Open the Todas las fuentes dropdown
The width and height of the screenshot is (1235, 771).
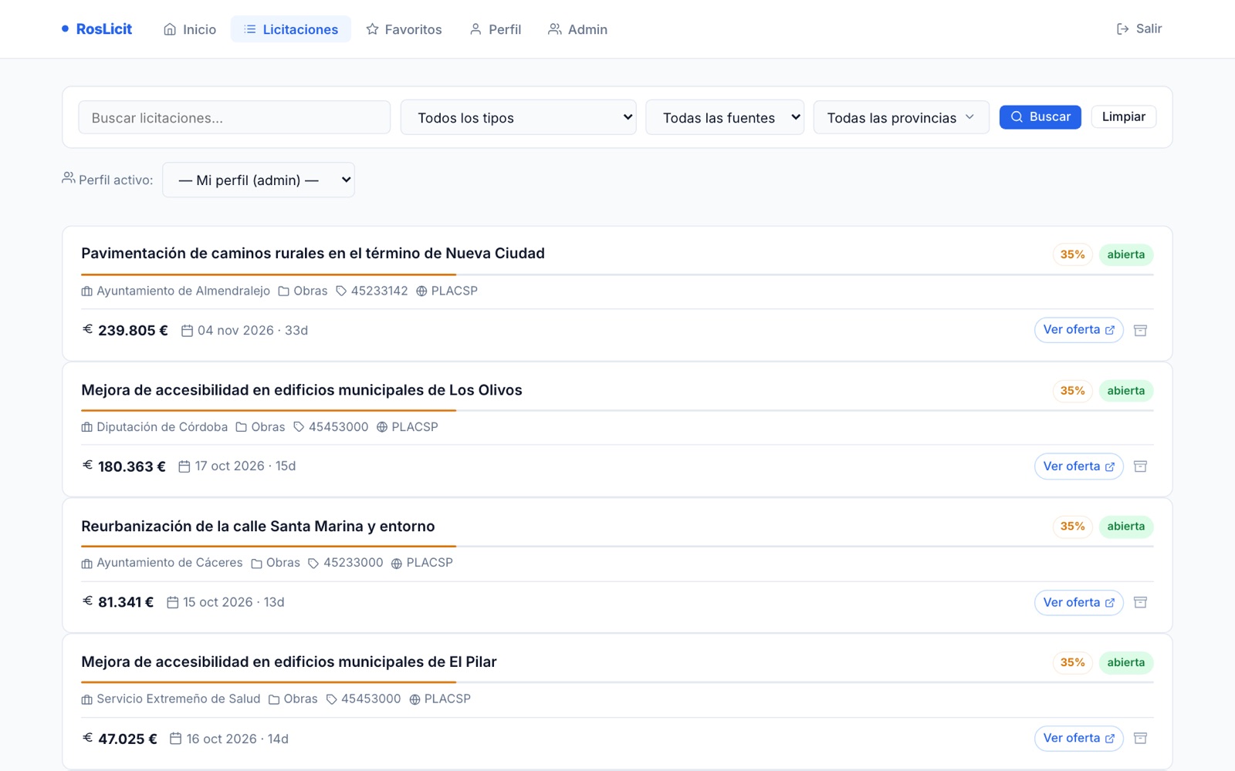(x=725, y=117)
